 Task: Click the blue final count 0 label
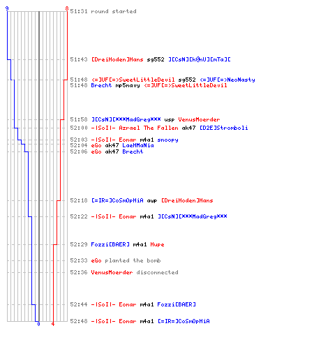coord(38,324)
